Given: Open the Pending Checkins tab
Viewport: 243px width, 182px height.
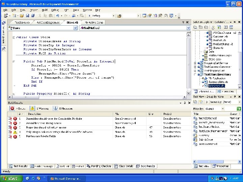Looking at the screenshot, I should [x=99, y=166].
